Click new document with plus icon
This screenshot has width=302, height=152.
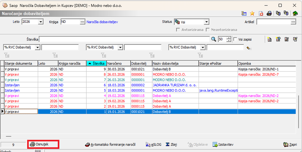click(278, 39)
